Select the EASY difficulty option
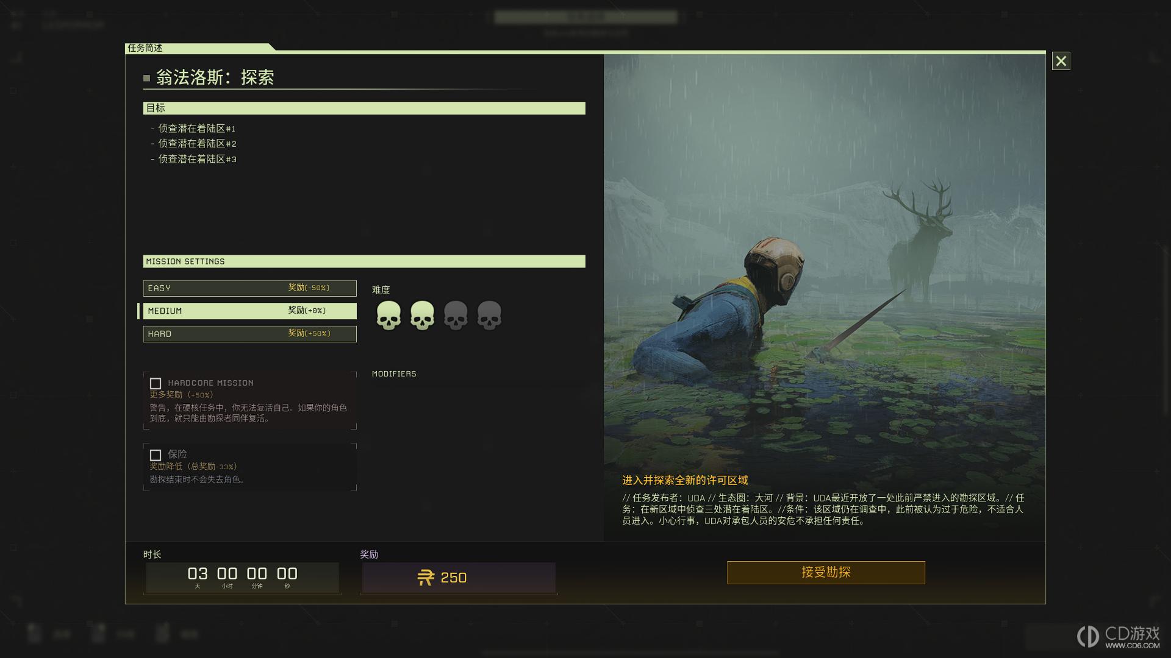1171x658 pixels. [x=249, y=288]
